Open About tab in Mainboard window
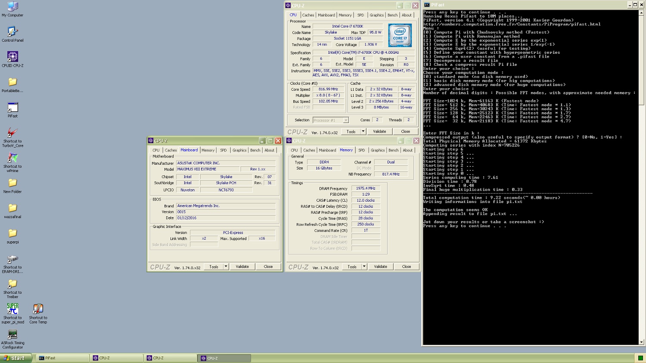Image resolution: width=646 pixels, height=363 pixels. [x=270, y=150]
